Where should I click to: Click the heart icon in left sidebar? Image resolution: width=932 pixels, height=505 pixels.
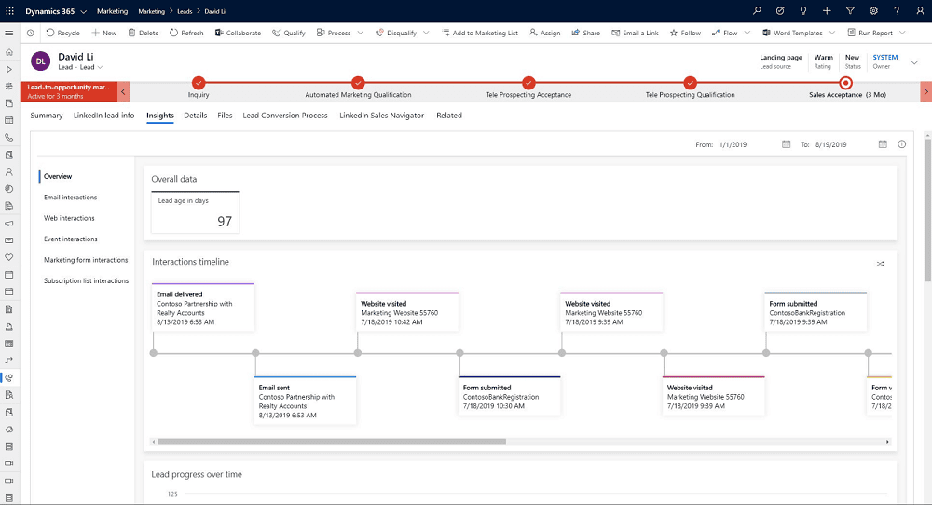pos(9,257)
